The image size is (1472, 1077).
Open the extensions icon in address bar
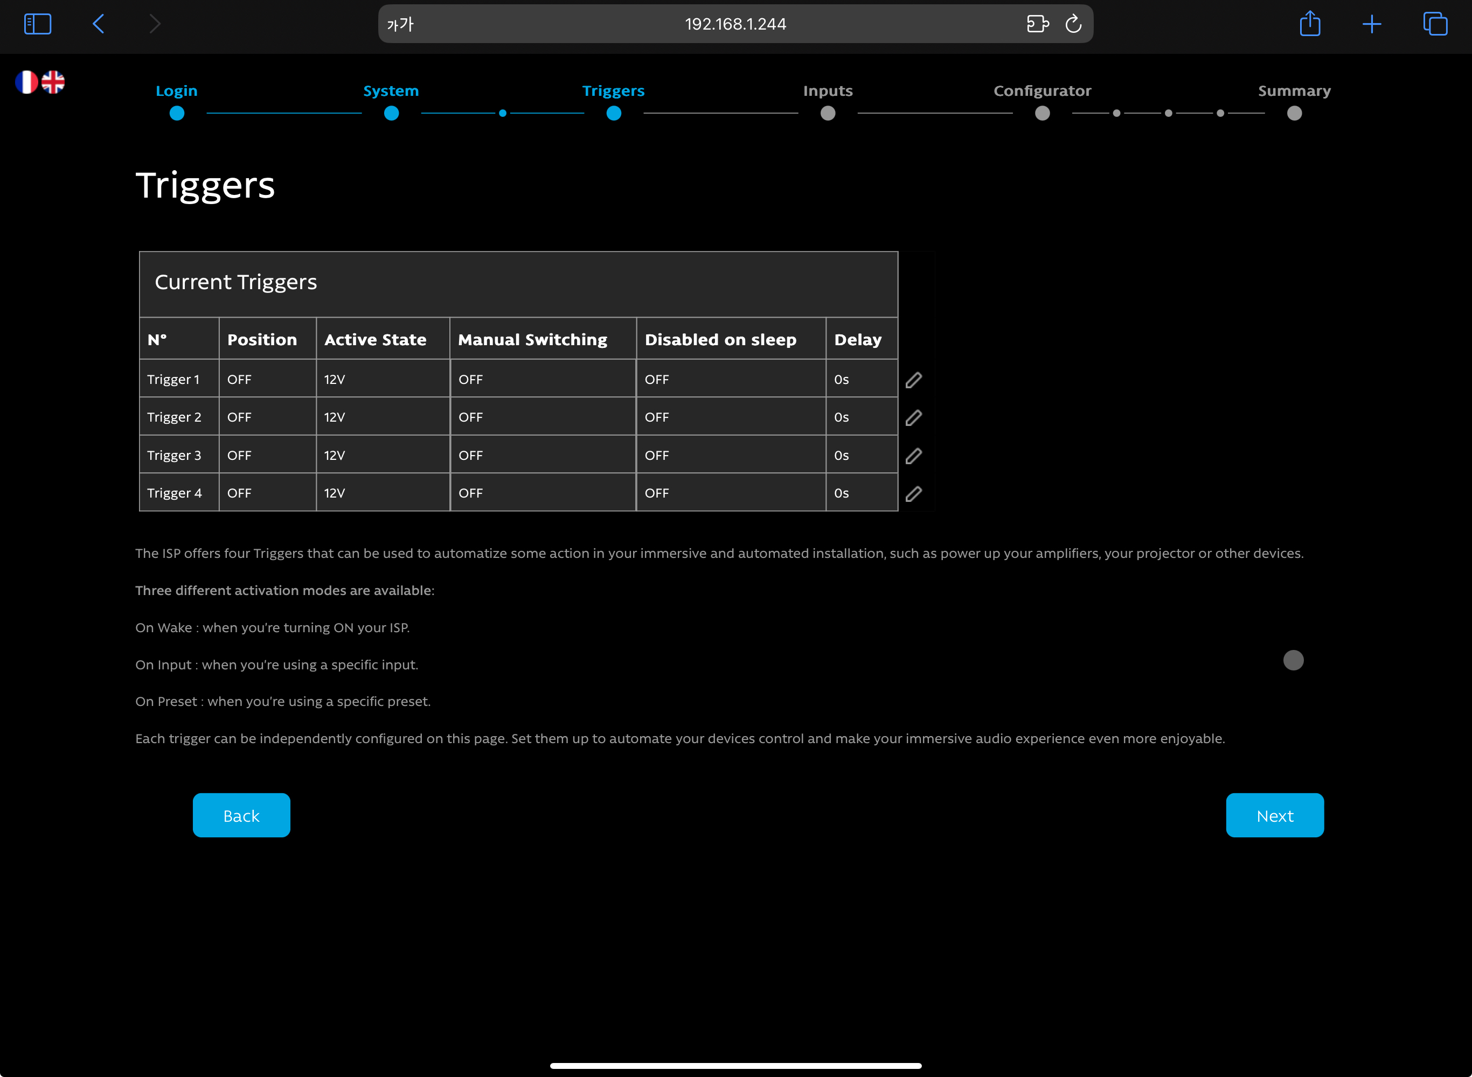pyautogui.click(x=1037, y=24)
